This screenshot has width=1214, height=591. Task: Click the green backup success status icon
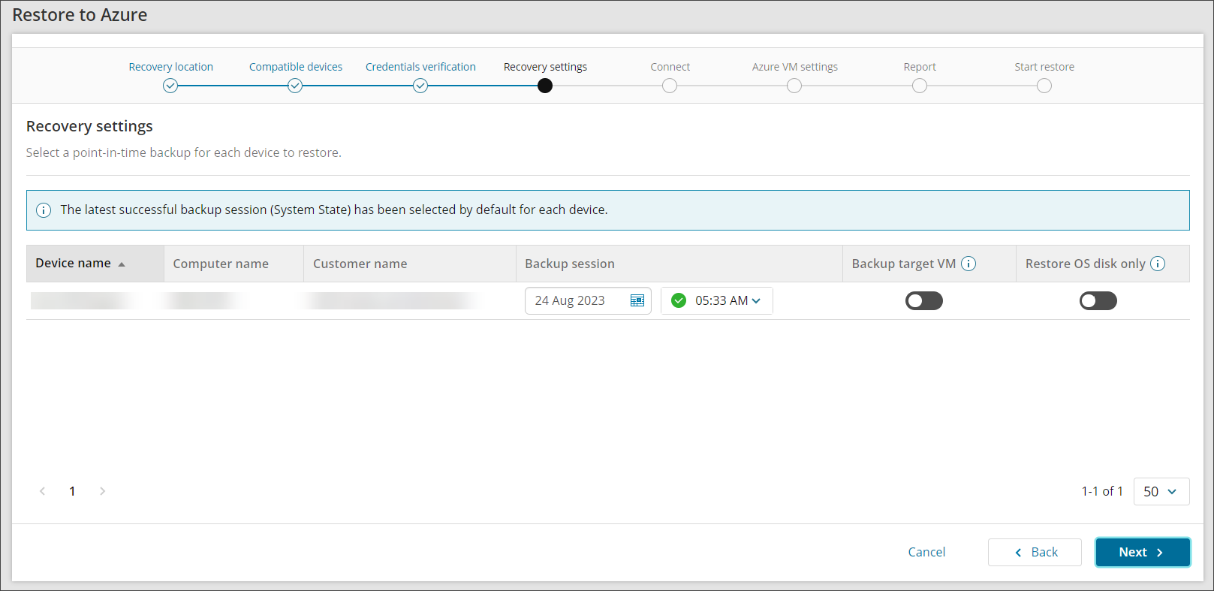[679, 300]
